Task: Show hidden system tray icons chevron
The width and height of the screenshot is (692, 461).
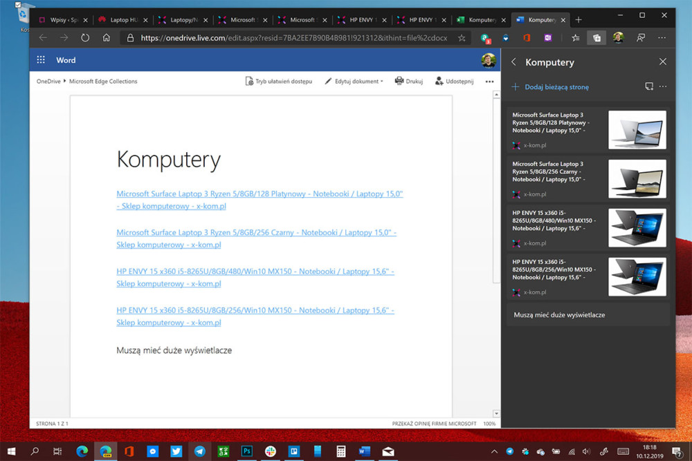Action: tap(494, 452)
